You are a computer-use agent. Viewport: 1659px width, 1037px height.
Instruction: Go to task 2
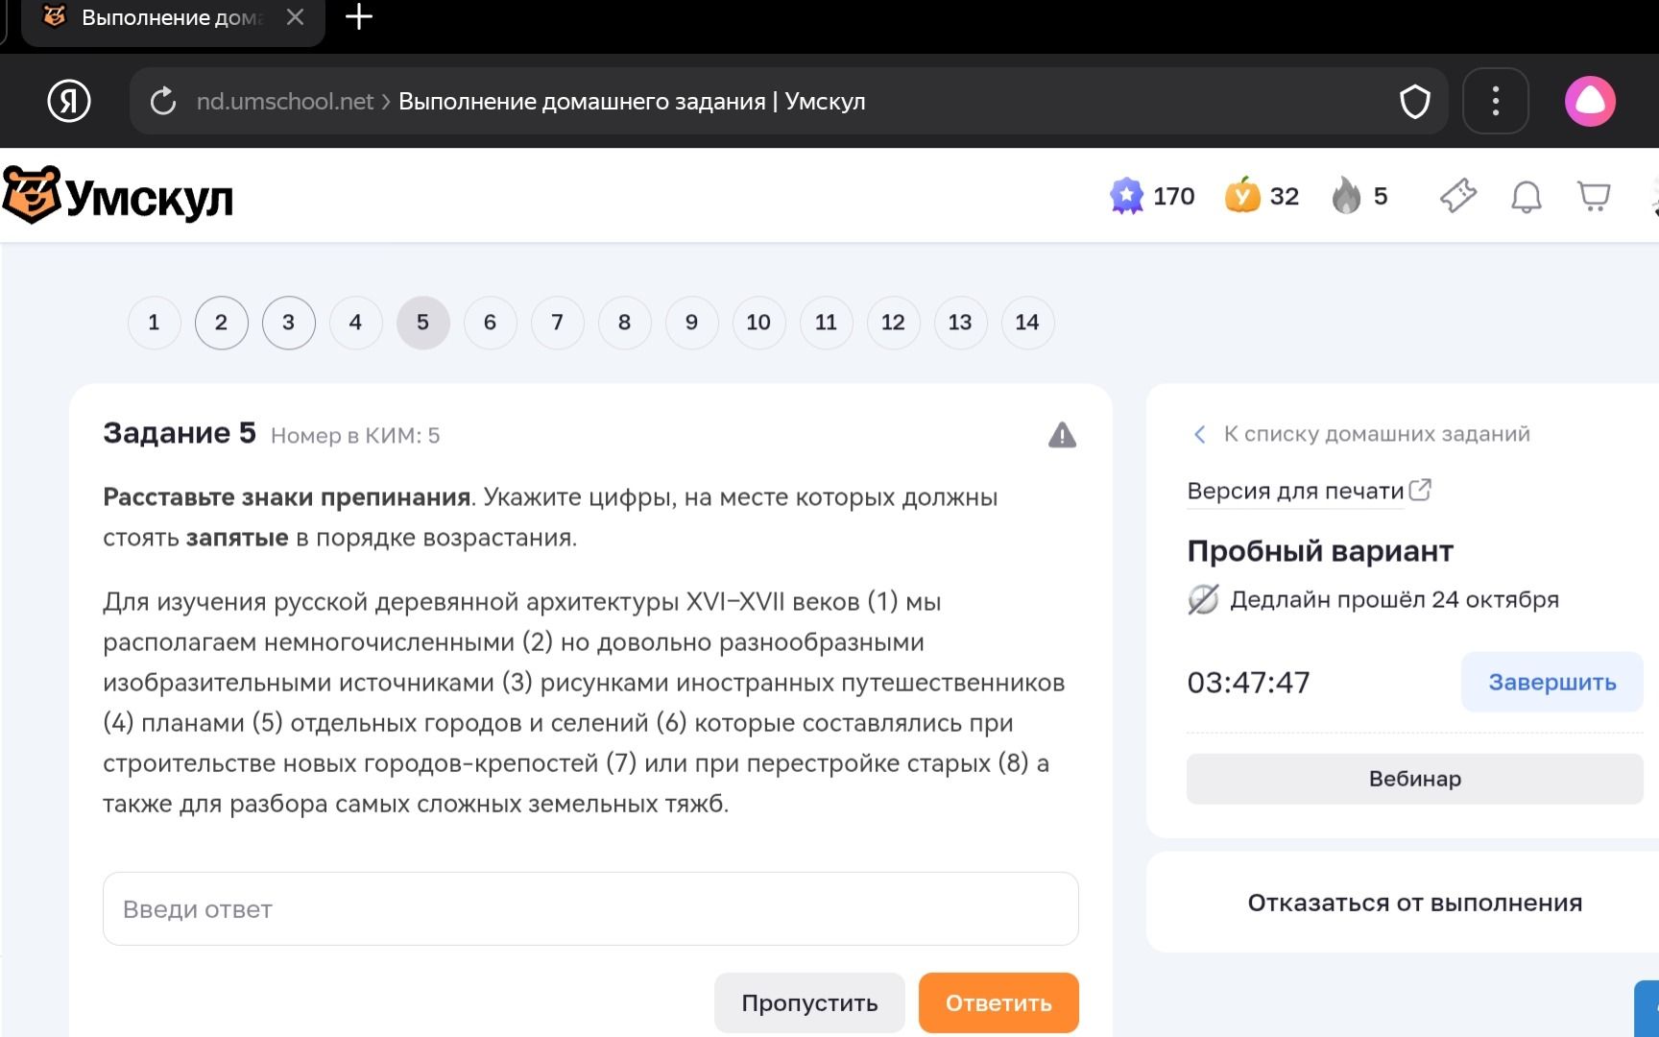pos(221,323)
